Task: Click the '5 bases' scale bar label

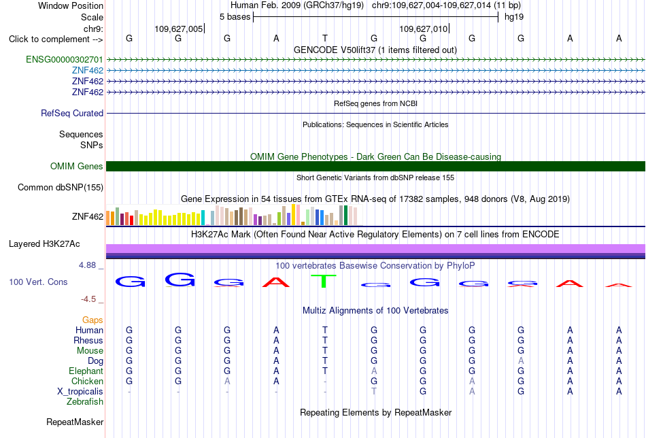Action: 235,17
